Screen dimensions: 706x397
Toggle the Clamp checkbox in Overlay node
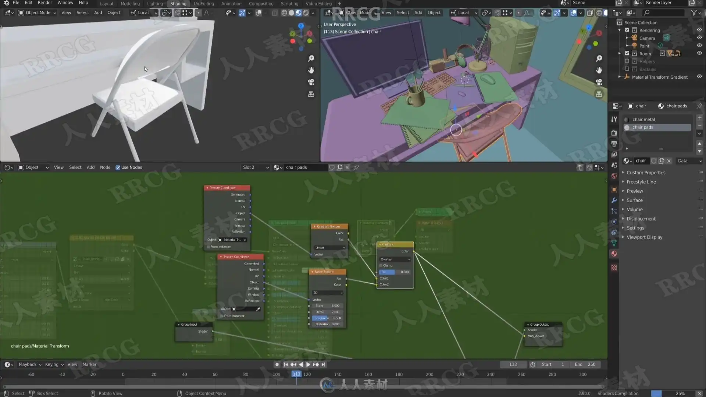(x=381, y=265)
